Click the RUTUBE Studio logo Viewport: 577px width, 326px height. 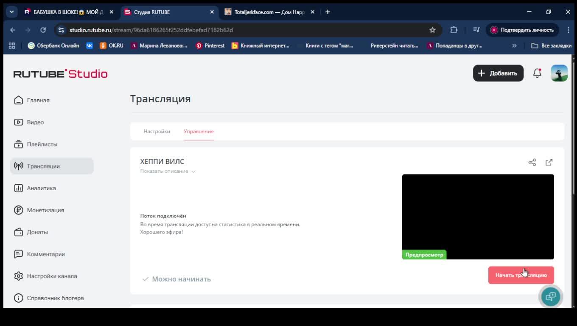pos(60,73)
